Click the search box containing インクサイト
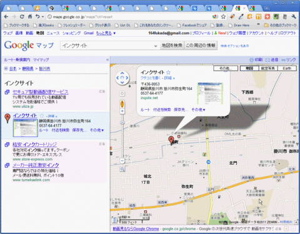 [107, 46]
